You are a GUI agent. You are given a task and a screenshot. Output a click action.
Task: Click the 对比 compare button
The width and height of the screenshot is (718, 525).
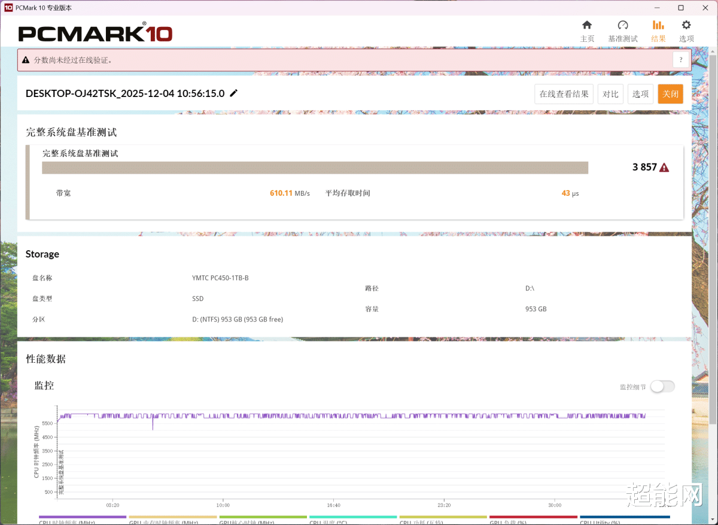(610, 94)
